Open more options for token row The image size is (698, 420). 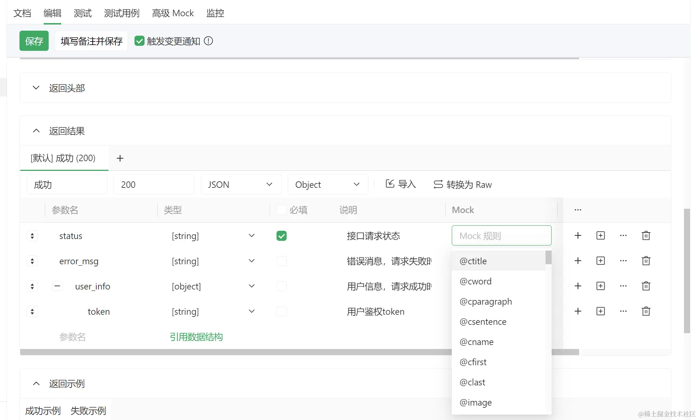[x=623, y=311]
